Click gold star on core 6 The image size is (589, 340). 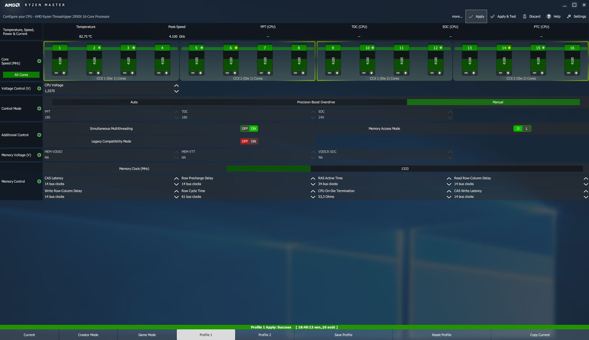pyautogui.click(x=236, y=48)
